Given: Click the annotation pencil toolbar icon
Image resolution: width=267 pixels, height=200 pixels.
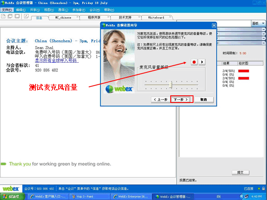Looking at the screenshot, I should 26,17.
